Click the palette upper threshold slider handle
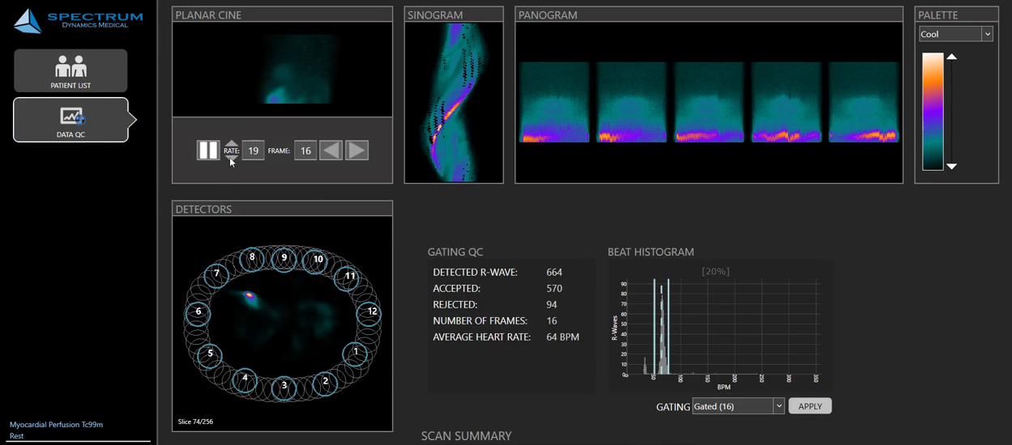 click(x=952, y=57)
